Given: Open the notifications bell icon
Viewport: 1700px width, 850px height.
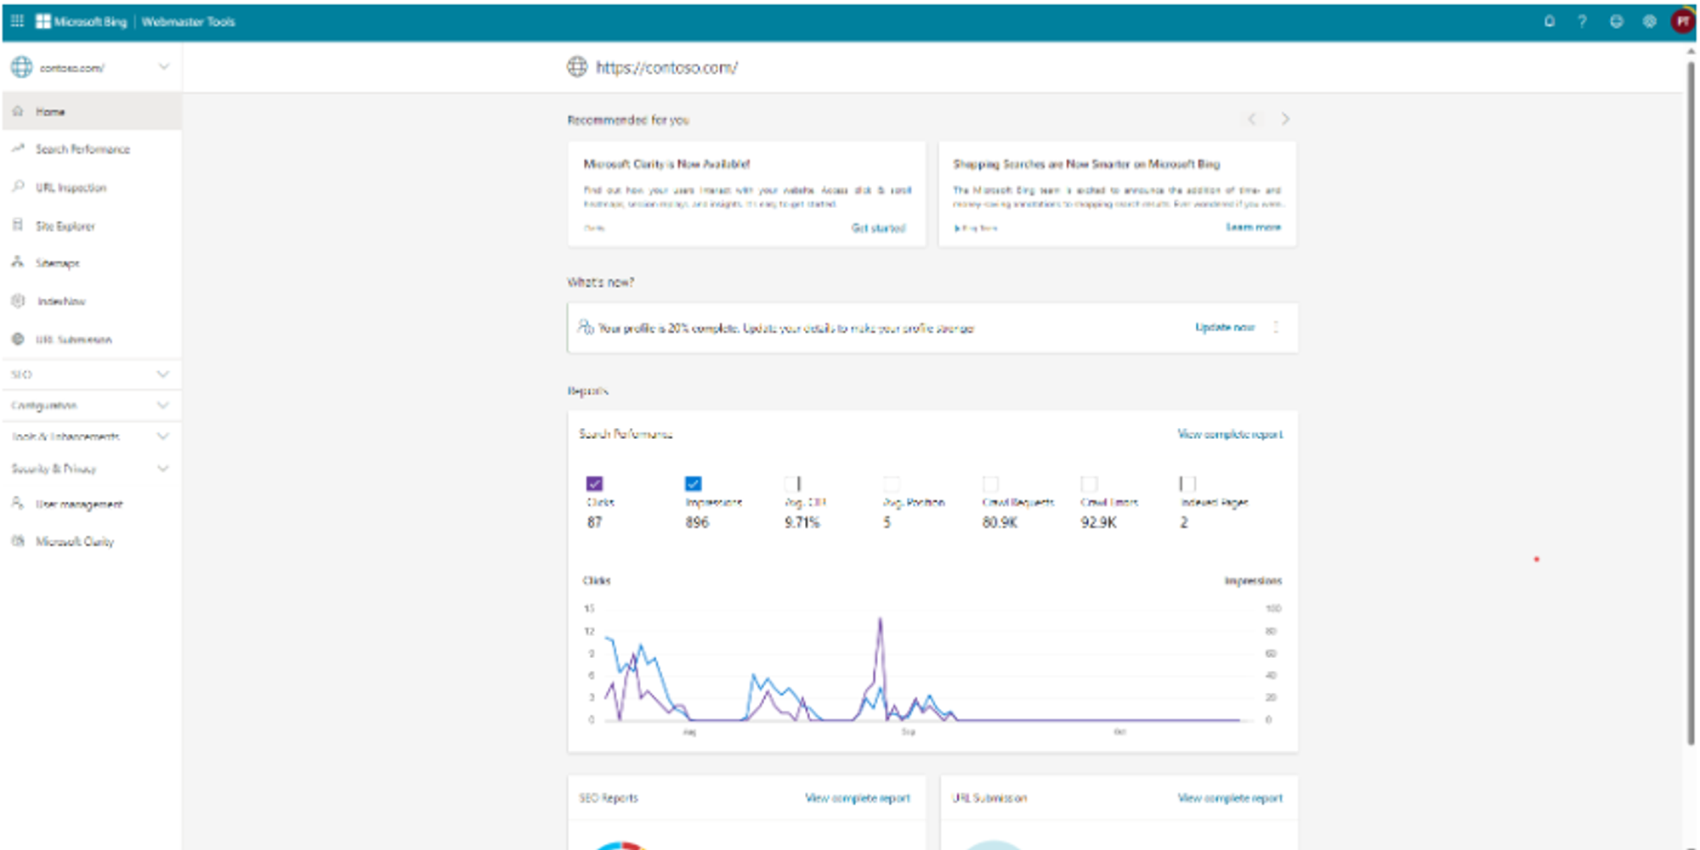Looking at the screenshot, I should [x=1550, y=21].
